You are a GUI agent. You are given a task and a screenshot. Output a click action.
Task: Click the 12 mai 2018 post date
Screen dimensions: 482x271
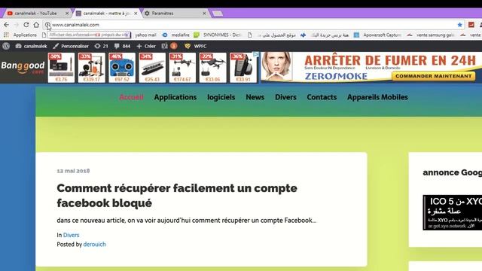(73, 171)
